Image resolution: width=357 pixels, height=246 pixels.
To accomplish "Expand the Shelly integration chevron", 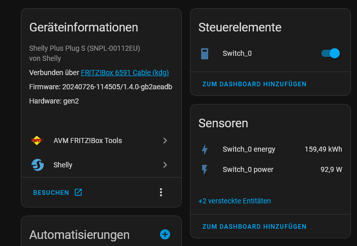I will pyautogui.click(x=165, y=165).
